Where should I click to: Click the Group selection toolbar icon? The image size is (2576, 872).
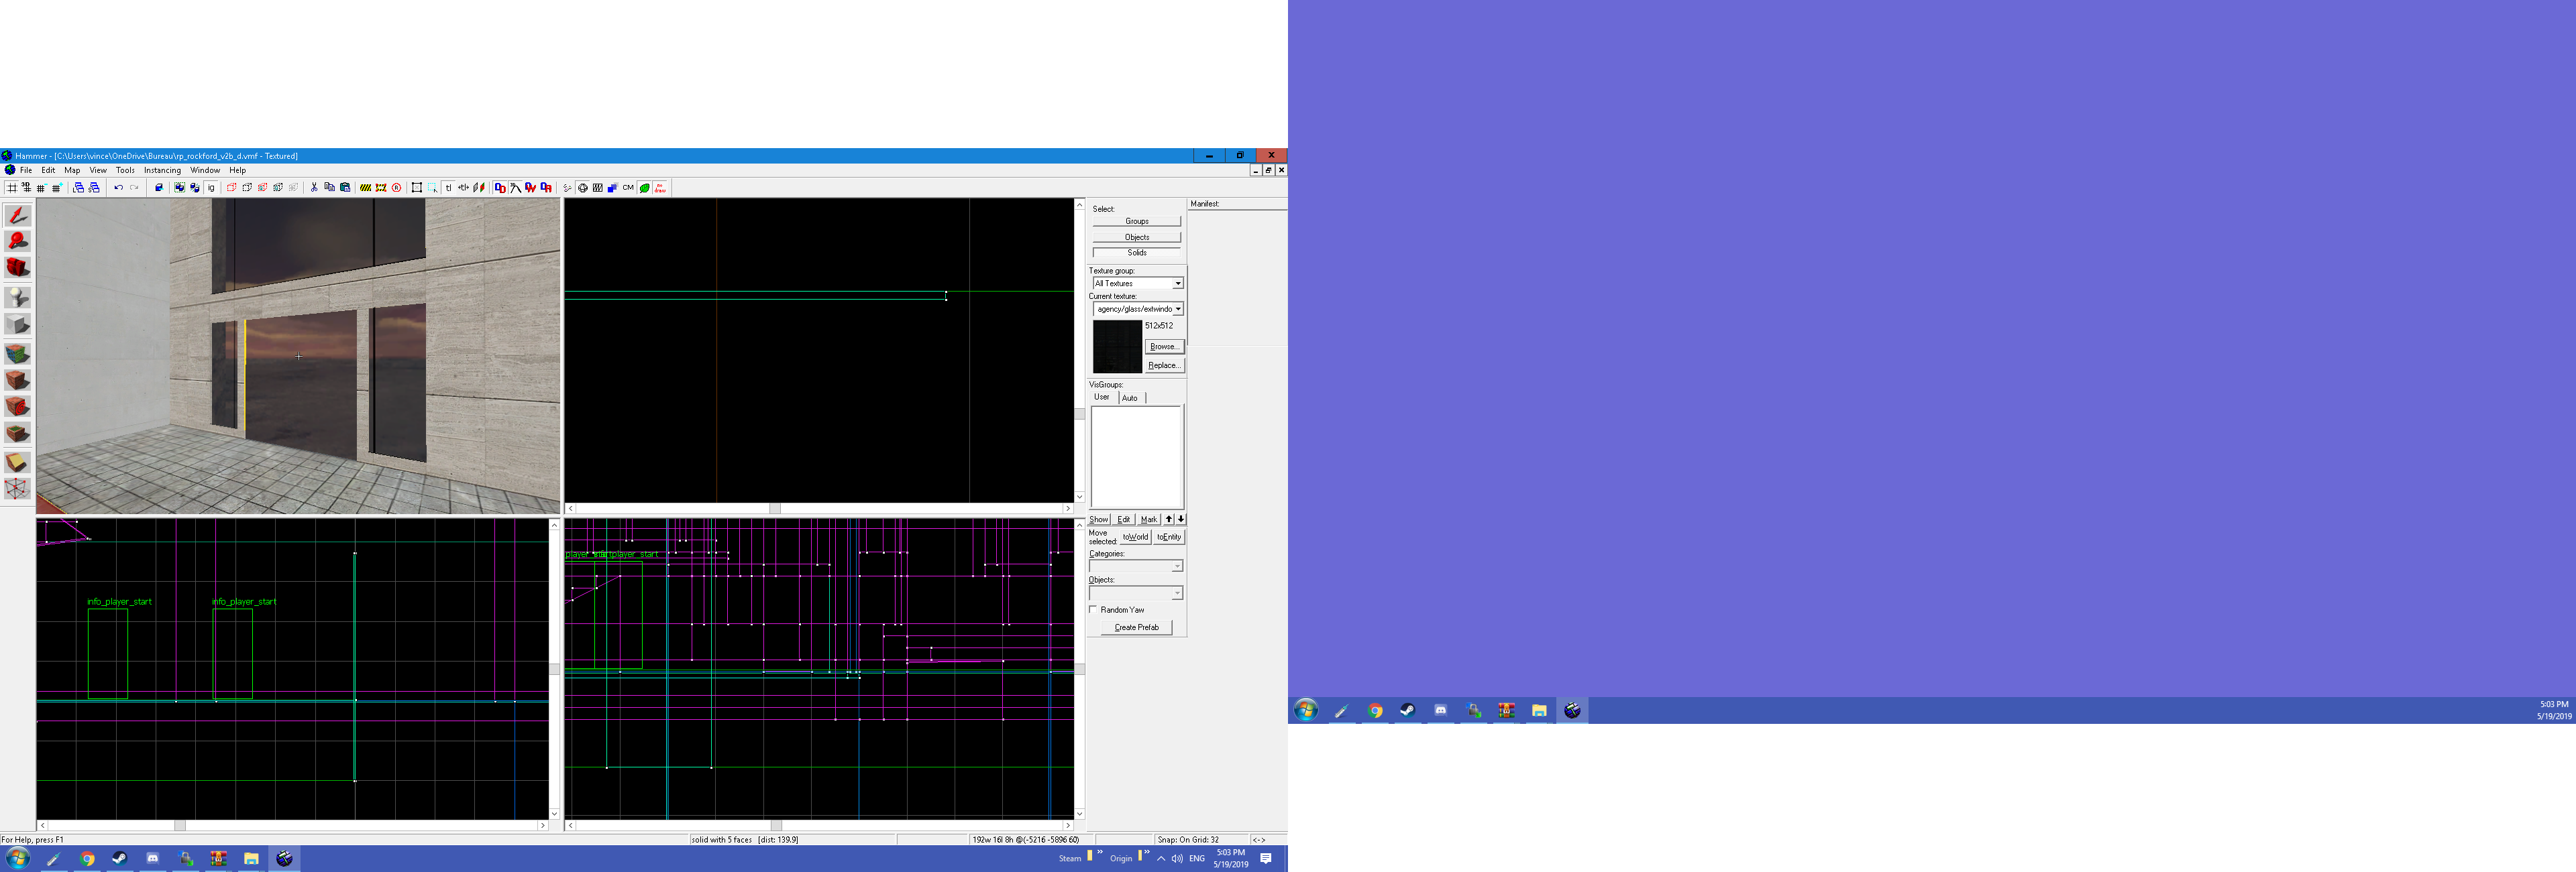(180, 188)
